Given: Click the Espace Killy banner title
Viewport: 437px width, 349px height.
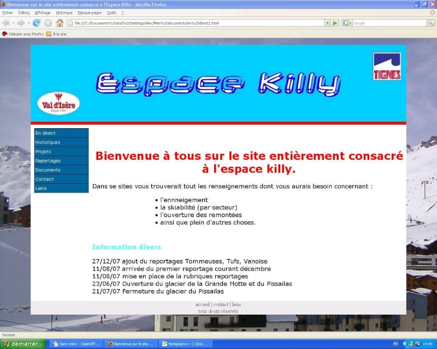Looking at the screenshot, I should coord(218,85).
